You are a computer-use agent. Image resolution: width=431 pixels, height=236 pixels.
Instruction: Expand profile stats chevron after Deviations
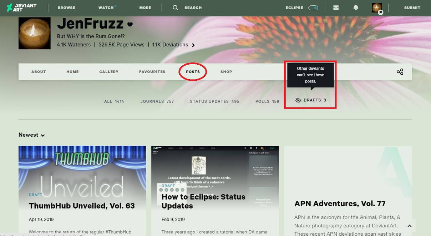click(193, 45)
